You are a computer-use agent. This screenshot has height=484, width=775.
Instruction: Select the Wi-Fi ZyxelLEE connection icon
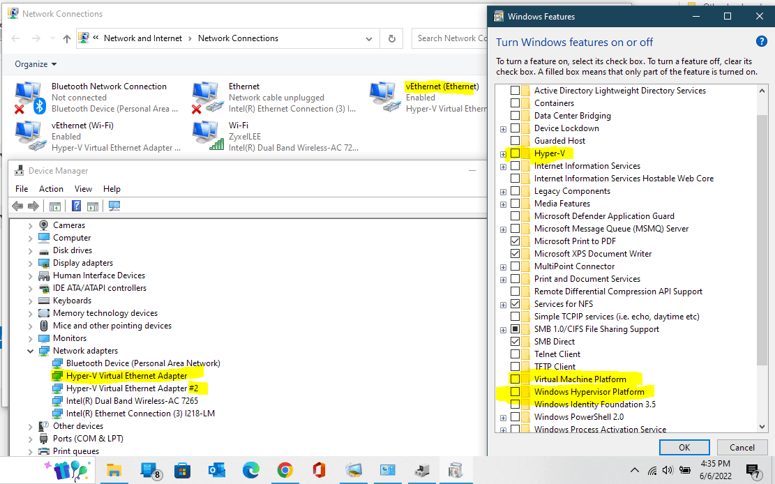pyautogui.click(x=208, y=136)
